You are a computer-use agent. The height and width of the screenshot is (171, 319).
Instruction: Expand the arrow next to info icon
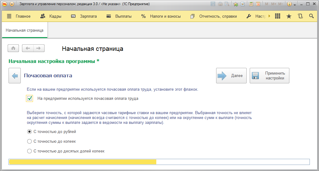coord(295,5)
